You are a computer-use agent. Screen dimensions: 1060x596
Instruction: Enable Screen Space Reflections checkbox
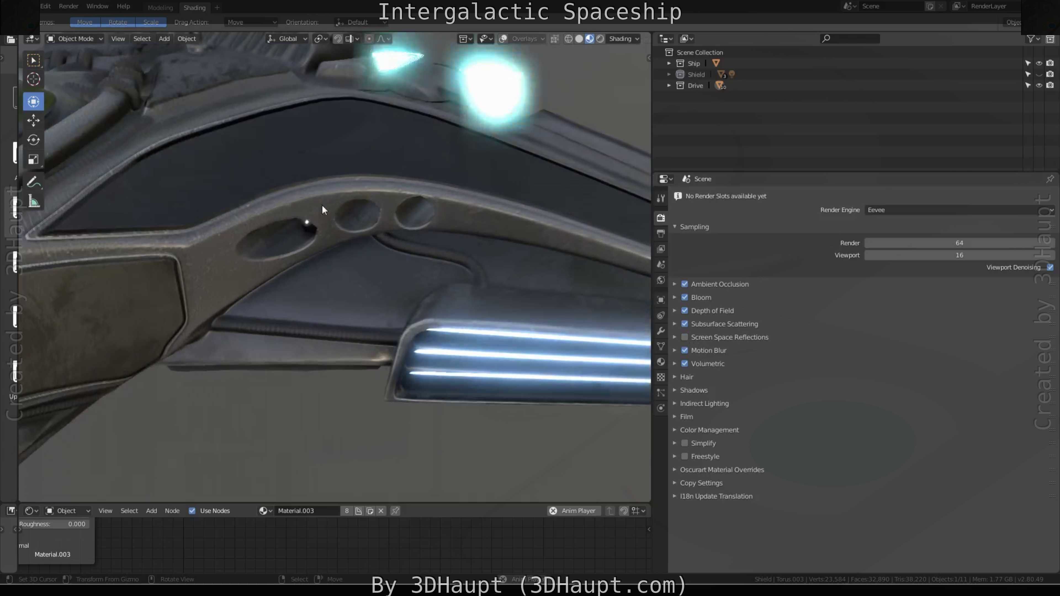click(685, 337)
